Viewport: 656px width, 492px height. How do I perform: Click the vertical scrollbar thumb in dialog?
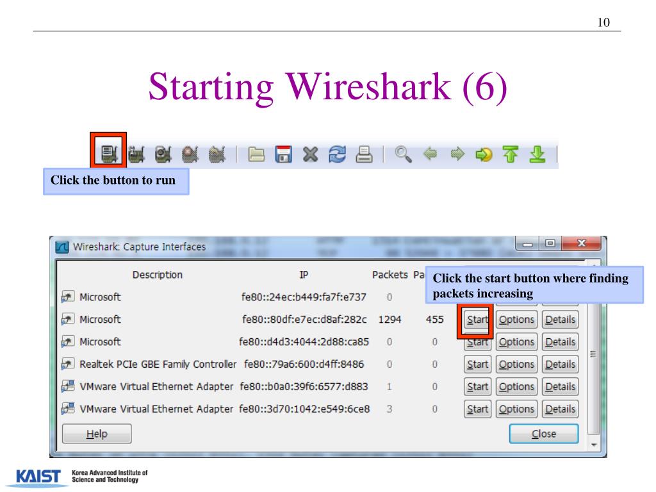[593, 354]
